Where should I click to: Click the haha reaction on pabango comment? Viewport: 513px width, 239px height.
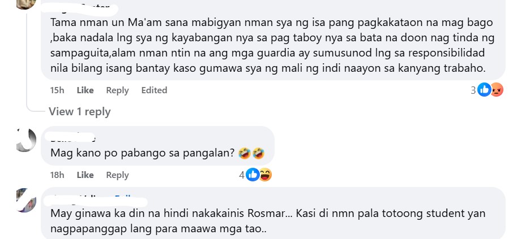point(266,175)
